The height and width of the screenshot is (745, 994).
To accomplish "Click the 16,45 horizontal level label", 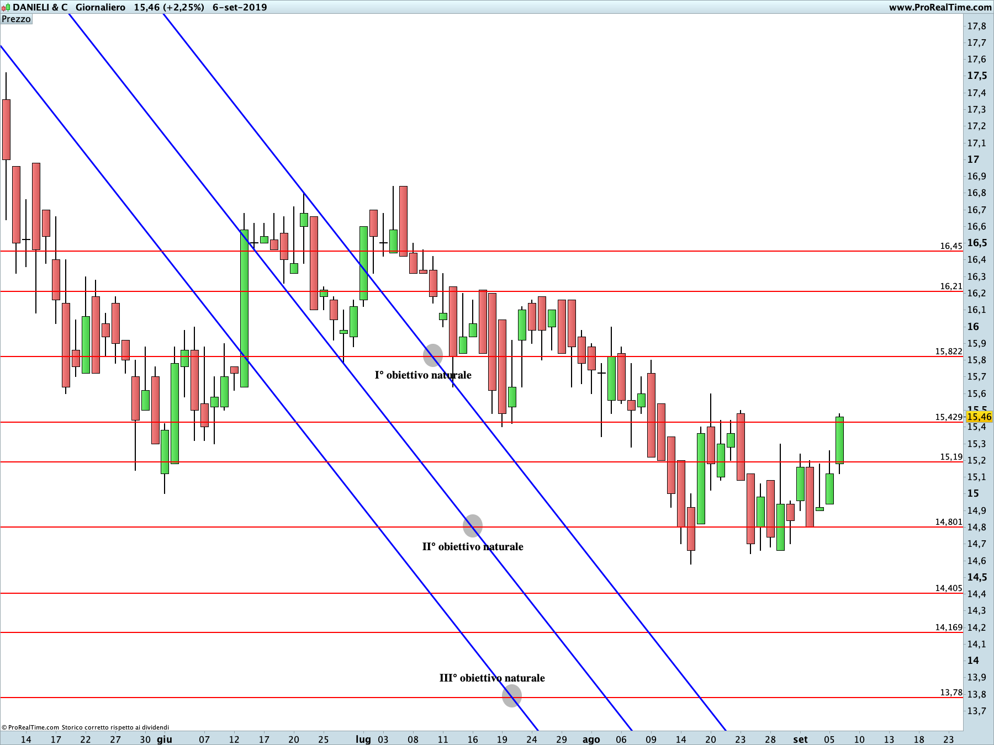I will [951, 246].
